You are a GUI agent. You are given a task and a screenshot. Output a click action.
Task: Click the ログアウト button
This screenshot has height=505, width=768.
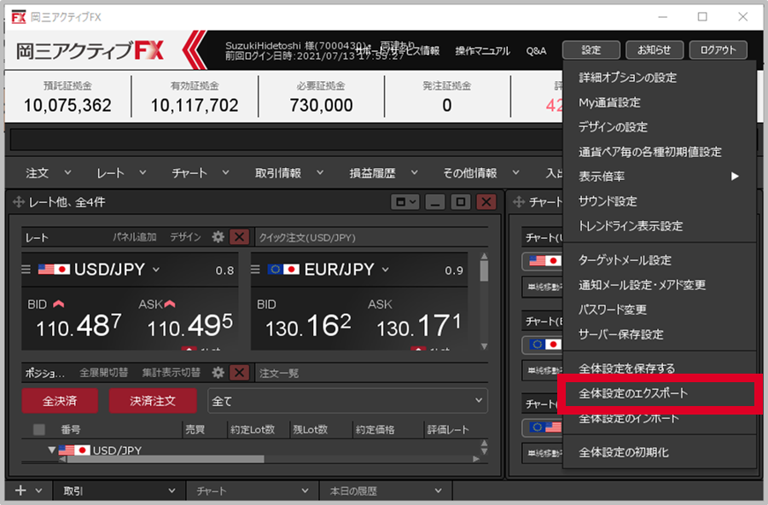(718, 50)
